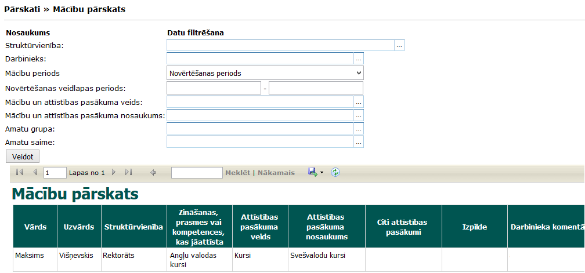This screenshot has height=273, width=585.
Task: Open export format dropdown arrow
Action: (x=322, y=173)
